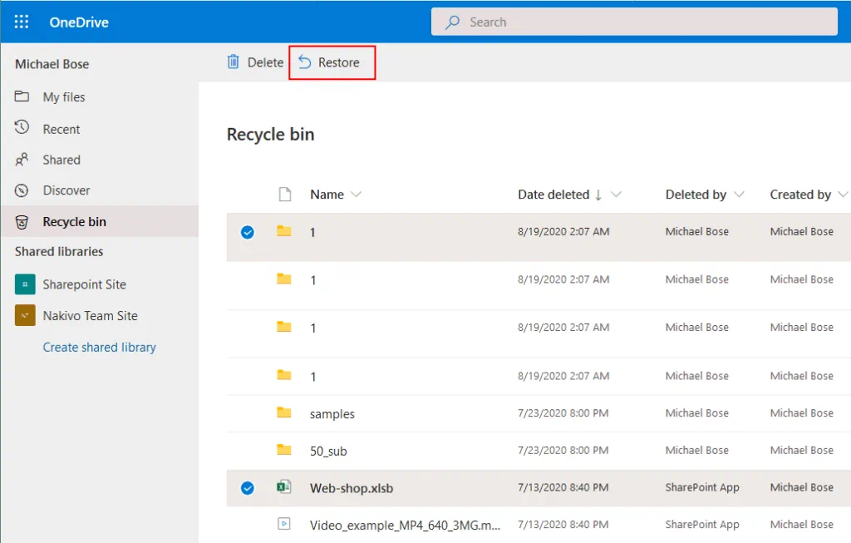Open the Recent section
The image size is (851, 543).
pos(61,129)
